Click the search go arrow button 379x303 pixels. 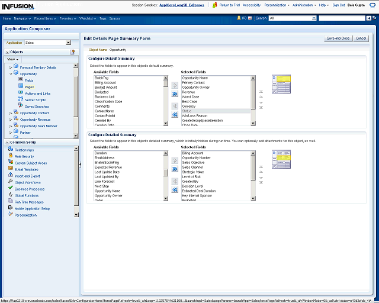(370, 18)
